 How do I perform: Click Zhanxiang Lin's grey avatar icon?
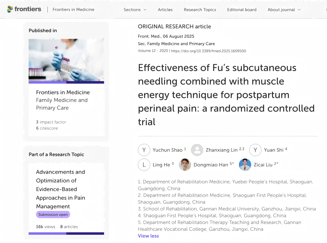click(197, 150)
